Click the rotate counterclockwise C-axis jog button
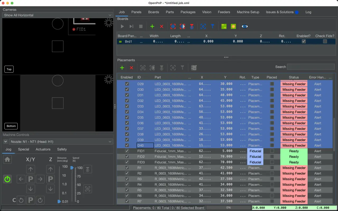This screenshot has height=211, width=338. click(21, 200)
